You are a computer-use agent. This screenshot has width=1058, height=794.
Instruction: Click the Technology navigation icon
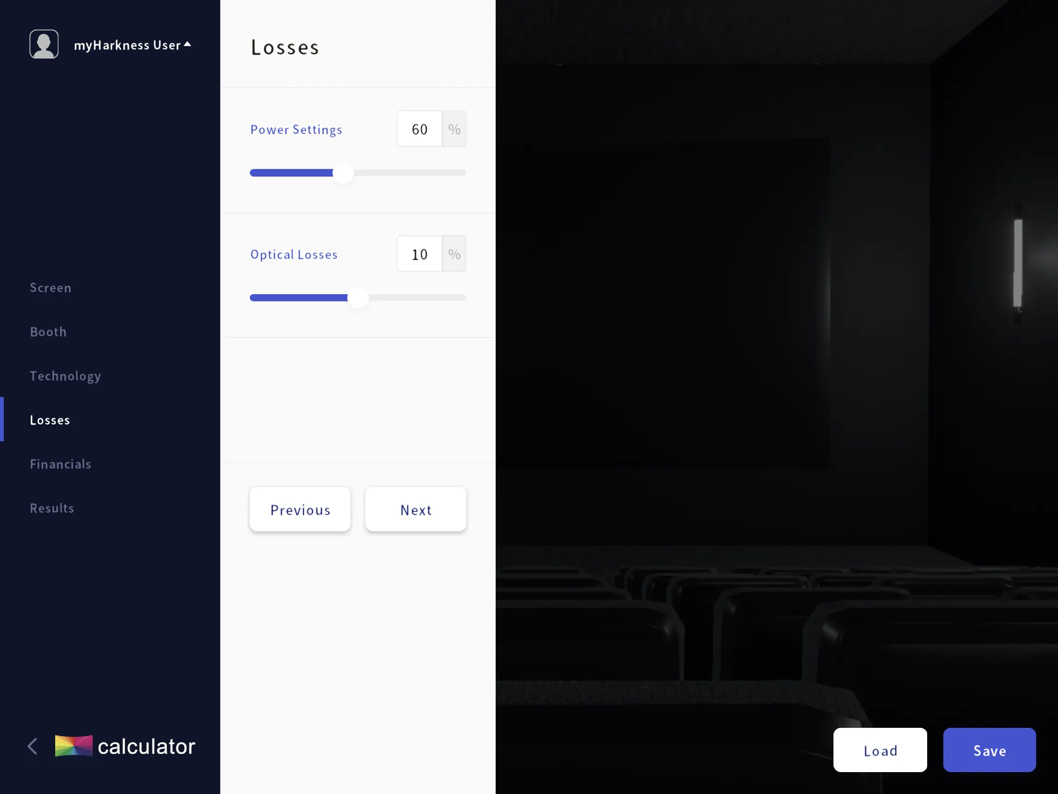65,375
